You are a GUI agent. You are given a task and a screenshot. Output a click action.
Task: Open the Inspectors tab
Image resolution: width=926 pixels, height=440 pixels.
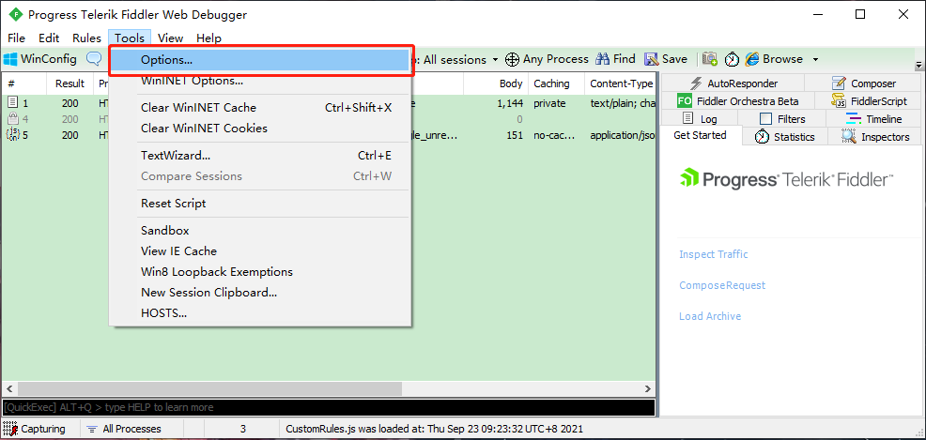pyautogui.click(x=876, y=137)
